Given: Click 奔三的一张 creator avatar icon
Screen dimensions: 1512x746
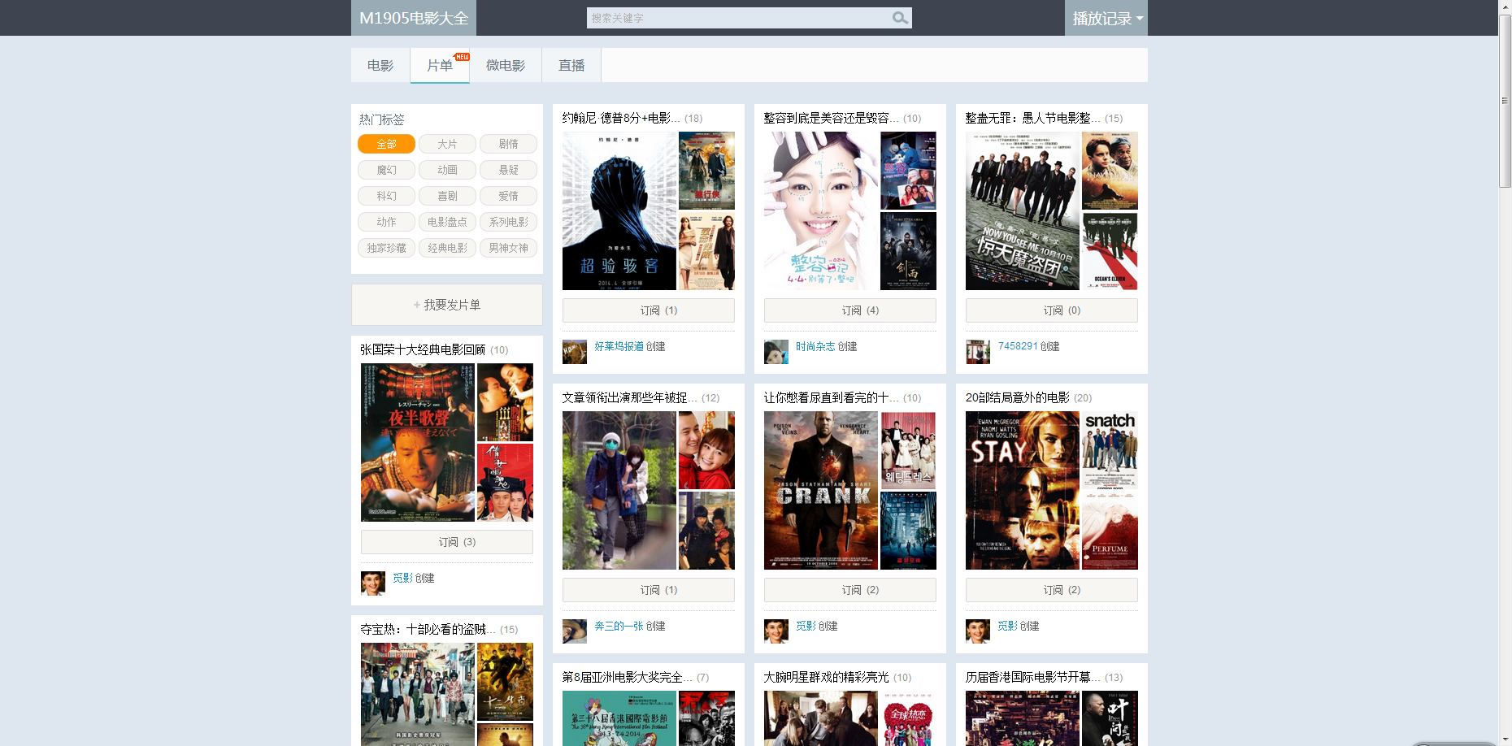Looking at the screenshot, I should pyautogui.click(x=574, y=631).
